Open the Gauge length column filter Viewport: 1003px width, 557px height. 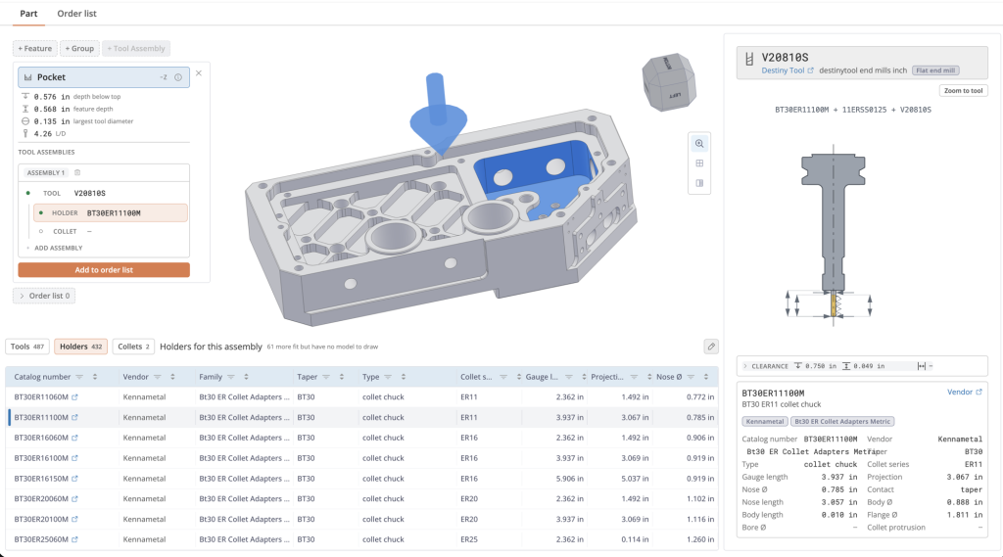click(x=569, y=377)
